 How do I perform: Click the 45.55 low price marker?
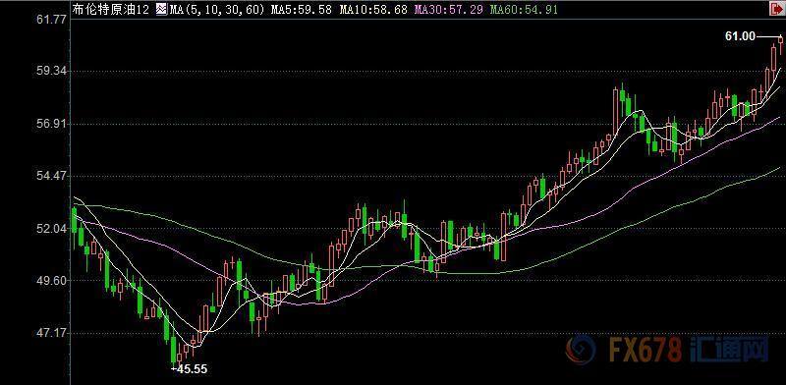(x=191, y=369)
